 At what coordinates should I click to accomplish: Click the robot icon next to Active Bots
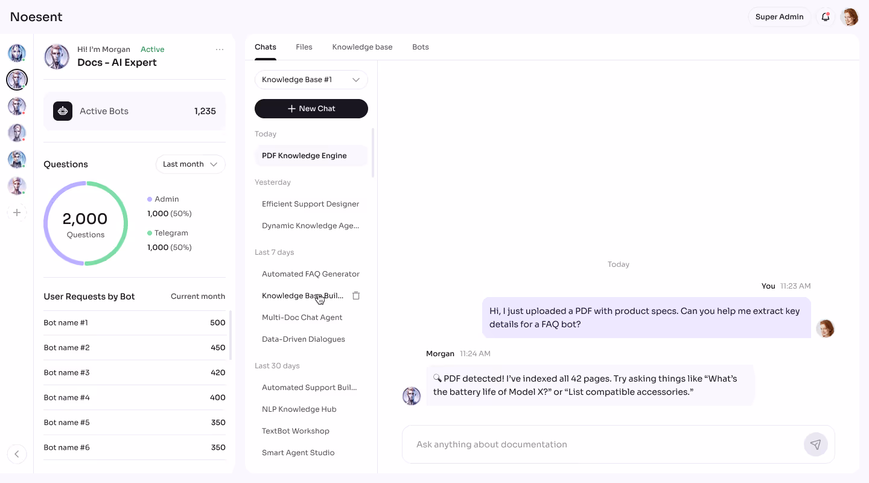(62, 111)
